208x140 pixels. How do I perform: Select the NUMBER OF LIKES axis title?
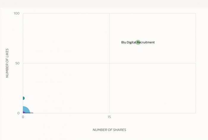pos(7,63)
